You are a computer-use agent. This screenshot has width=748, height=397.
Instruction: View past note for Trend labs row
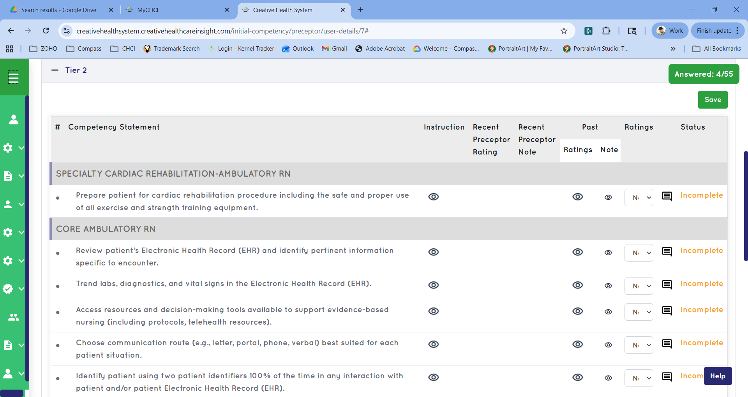point(608,286)
